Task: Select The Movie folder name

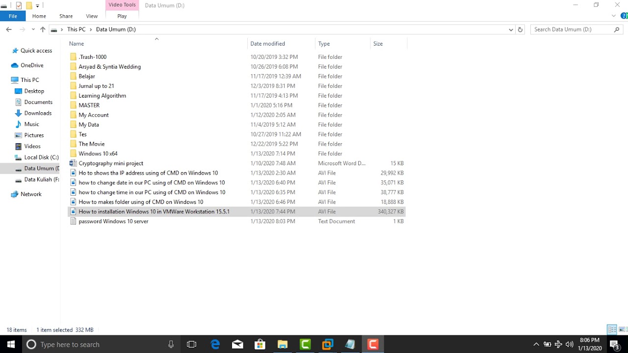Action: pyautogui.click(x=92, y=144)
